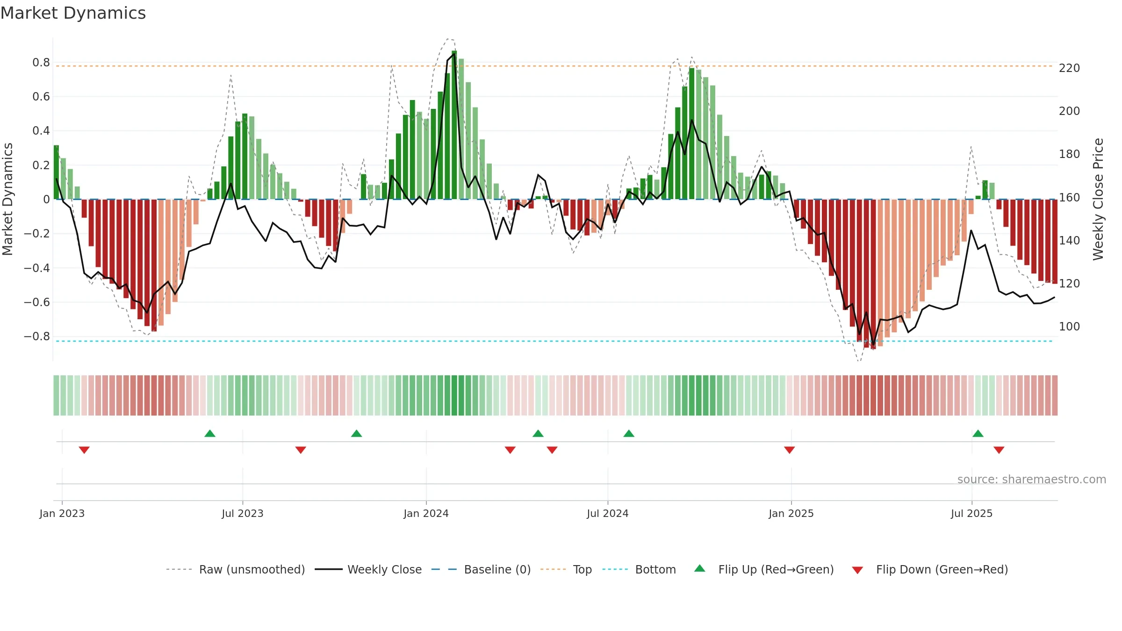Click the 180 price axis label

(1070, 154)
